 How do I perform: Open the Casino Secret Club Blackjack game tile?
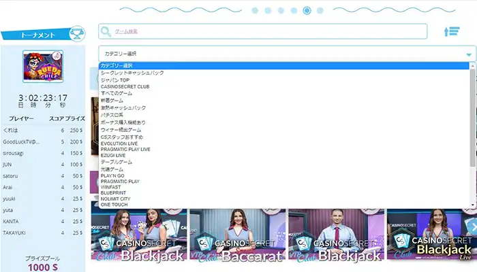point(139,235)
